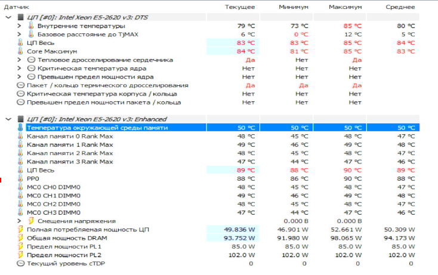This screenshot has width=438, height=275.
Task: Click average value 94.173 W
Action: tap(399, 238)
